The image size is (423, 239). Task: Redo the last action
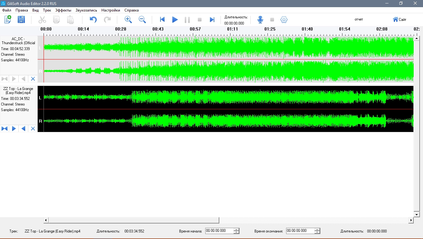(107, 20)
